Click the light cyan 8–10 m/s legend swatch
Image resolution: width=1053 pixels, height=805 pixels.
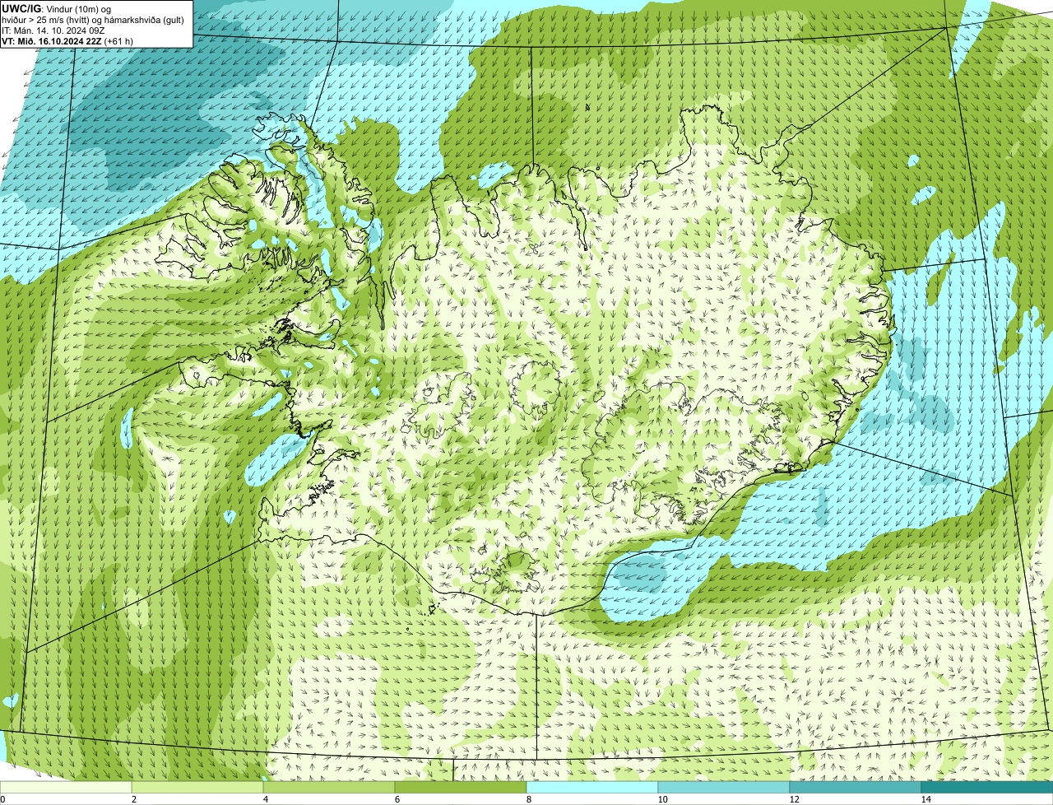pyautogui.click(x=592, y=787)
